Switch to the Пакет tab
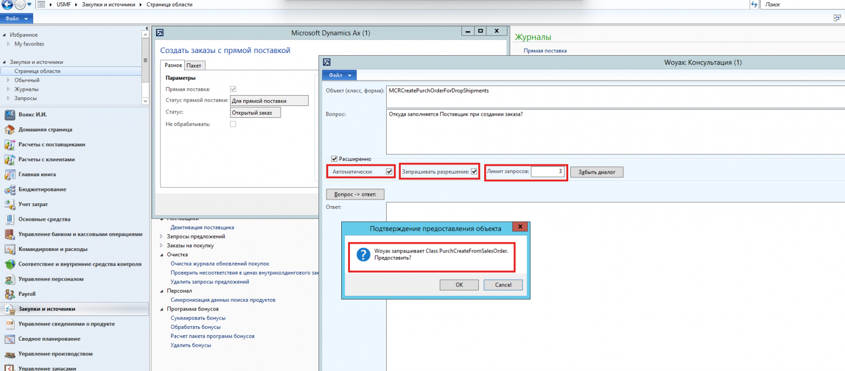The width and height of the screenshot is (845, 371). pyautogui.click(x=194, y=65)
